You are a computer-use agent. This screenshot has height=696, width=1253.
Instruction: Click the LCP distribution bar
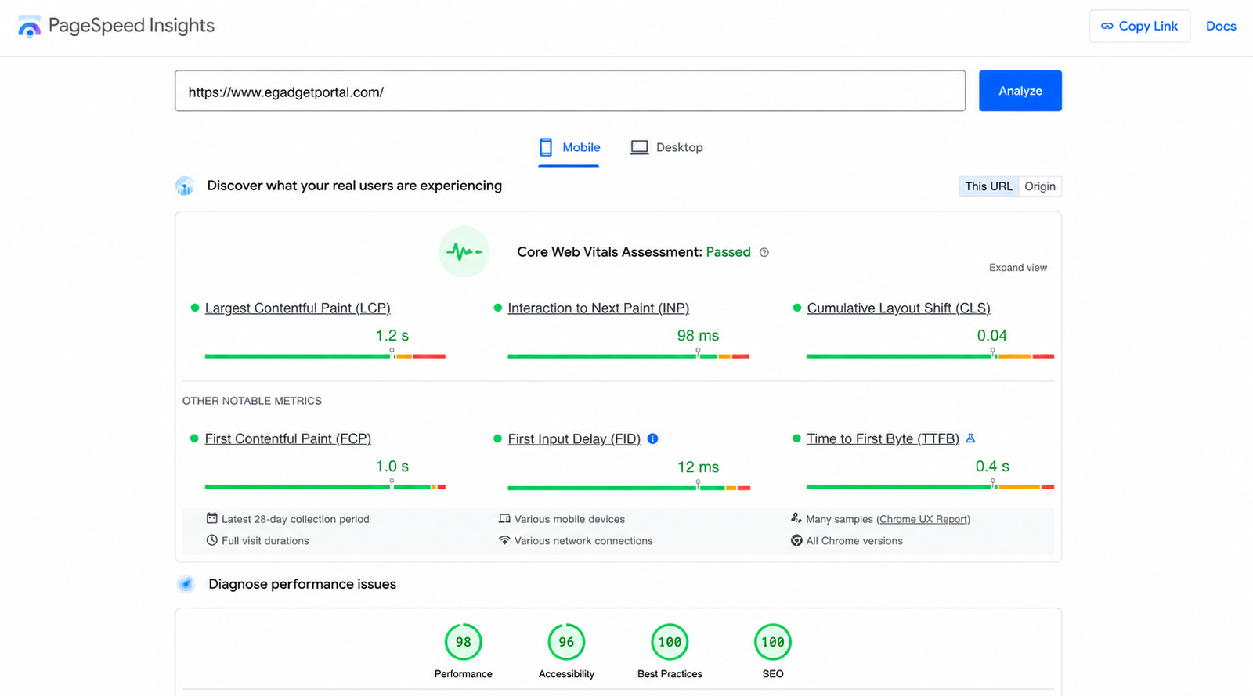(325, 356)
